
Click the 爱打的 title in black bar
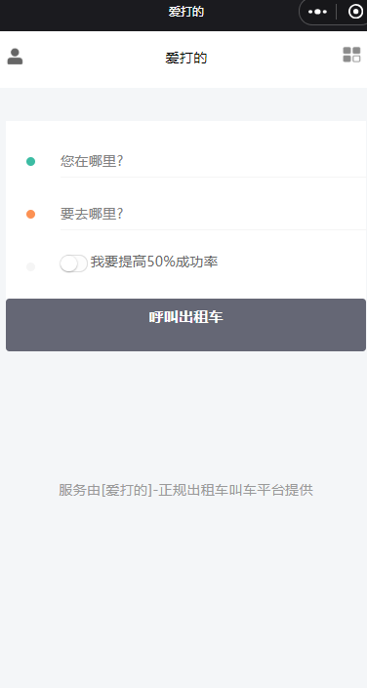coord(186,12)
